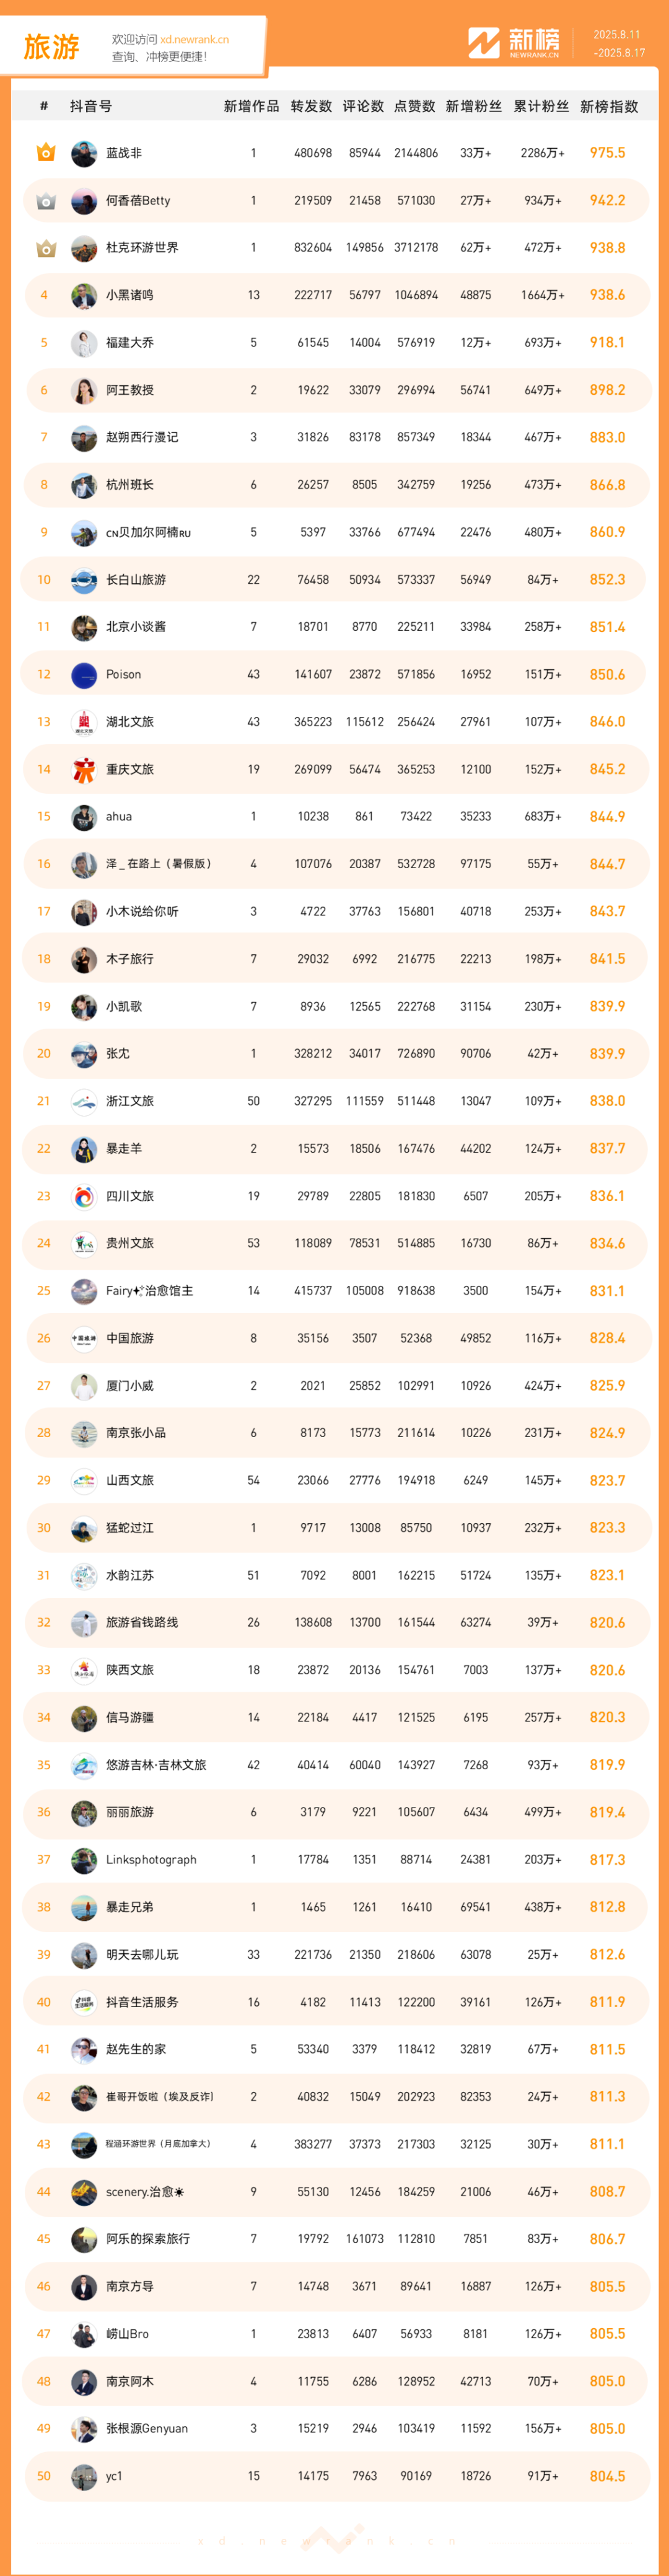
Task: Click the silver crown icon beside 何香蓓Betty
Action: pos(45,201)
